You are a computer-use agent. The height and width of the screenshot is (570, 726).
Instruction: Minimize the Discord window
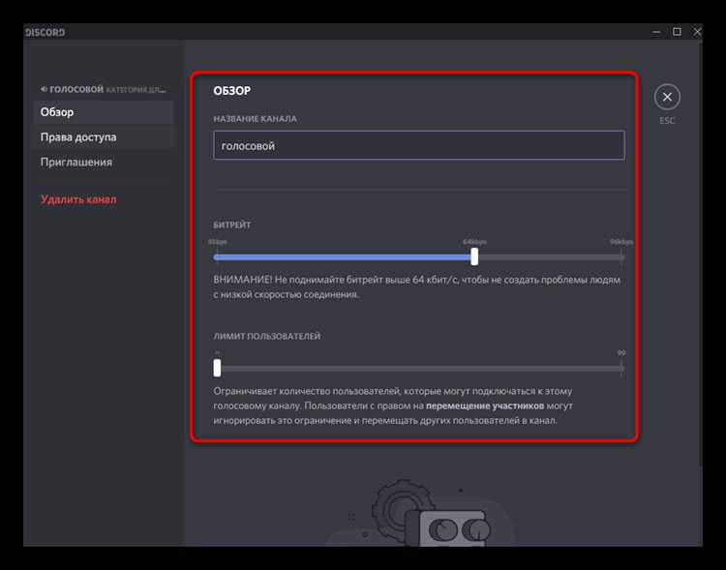pos(656,32)
